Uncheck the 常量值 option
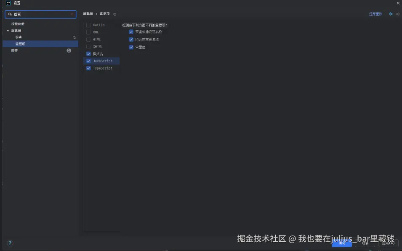The image size is (402, 251). (x=131, y=47)
